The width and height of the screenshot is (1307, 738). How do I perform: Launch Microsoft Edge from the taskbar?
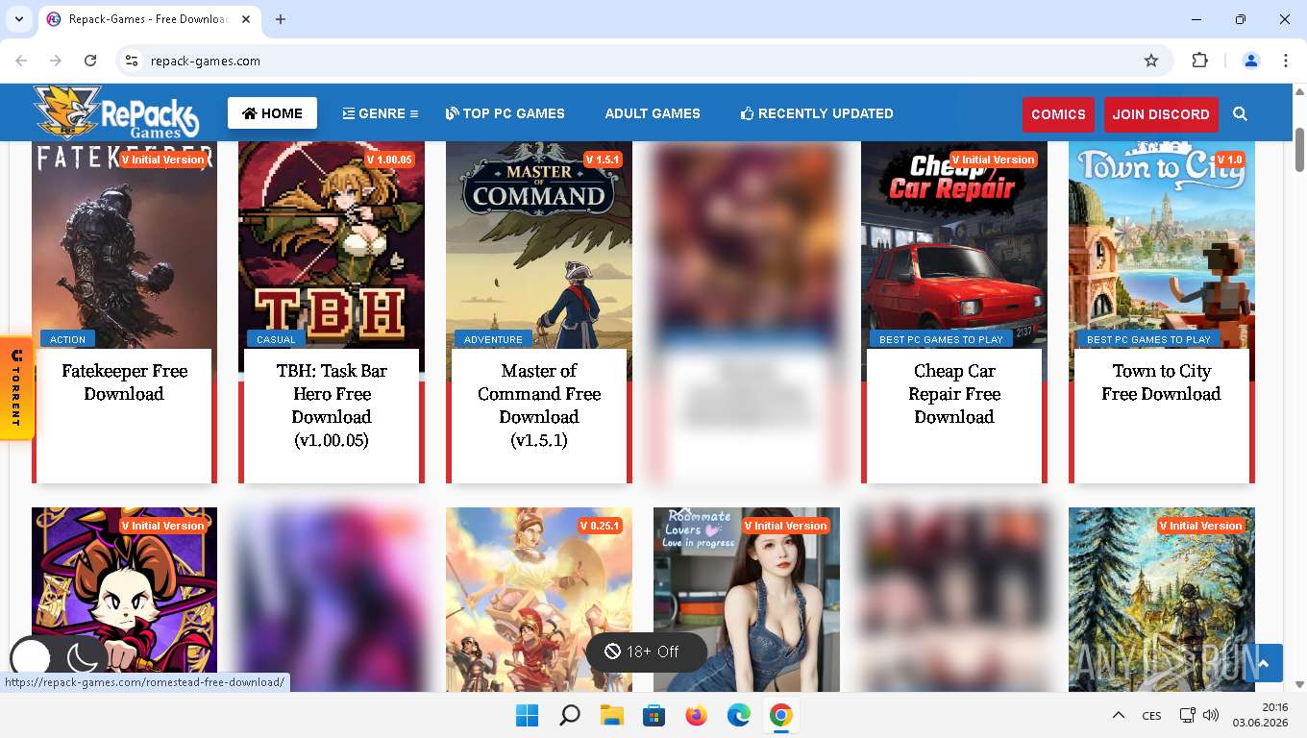tap(738, 715)
